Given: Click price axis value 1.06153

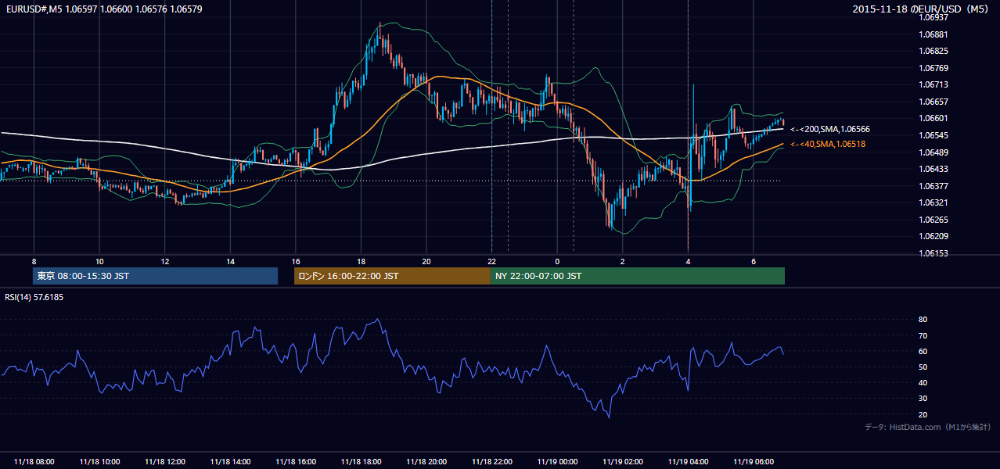Looking at the screenshot, I should 933,253.
